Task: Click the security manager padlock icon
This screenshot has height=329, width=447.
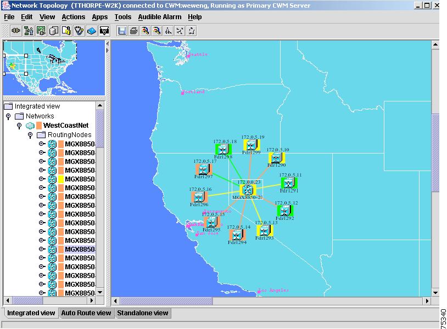Action: click(66, 31)
